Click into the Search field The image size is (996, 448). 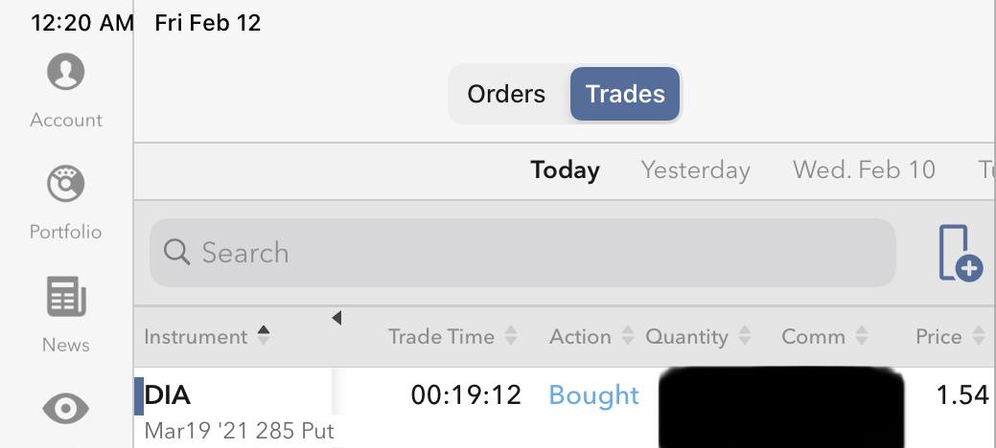pyautogui.click(x=537, y=253)
